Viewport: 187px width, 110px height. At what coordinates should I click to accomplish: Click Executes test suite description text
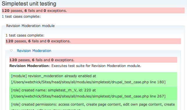[x=96, y=66]
